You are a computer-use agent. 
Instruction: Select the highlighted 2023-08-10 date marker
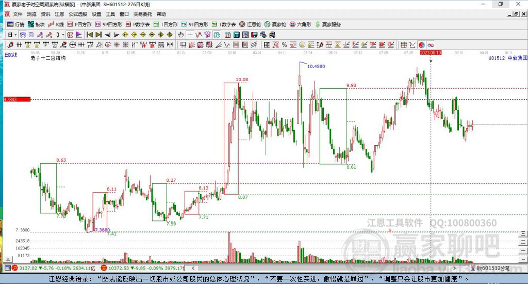click(431, 53)
